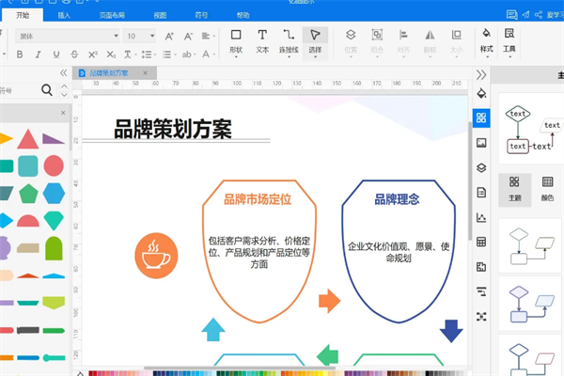Pick the red circle shape from library
The image size is (564, 376).
54,165
